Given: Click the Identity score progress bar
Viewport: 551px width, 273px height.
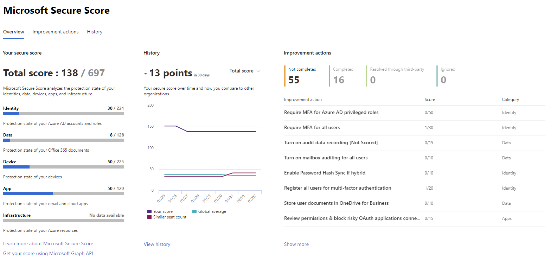Looking at the screenshot, I should click(x=63, y=113).
